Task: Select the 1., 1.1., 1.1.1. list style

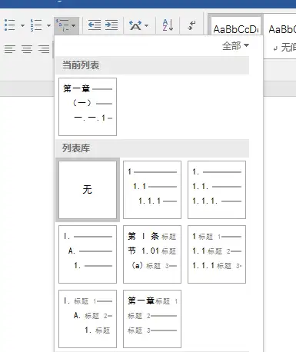Action: coord(217,190)
